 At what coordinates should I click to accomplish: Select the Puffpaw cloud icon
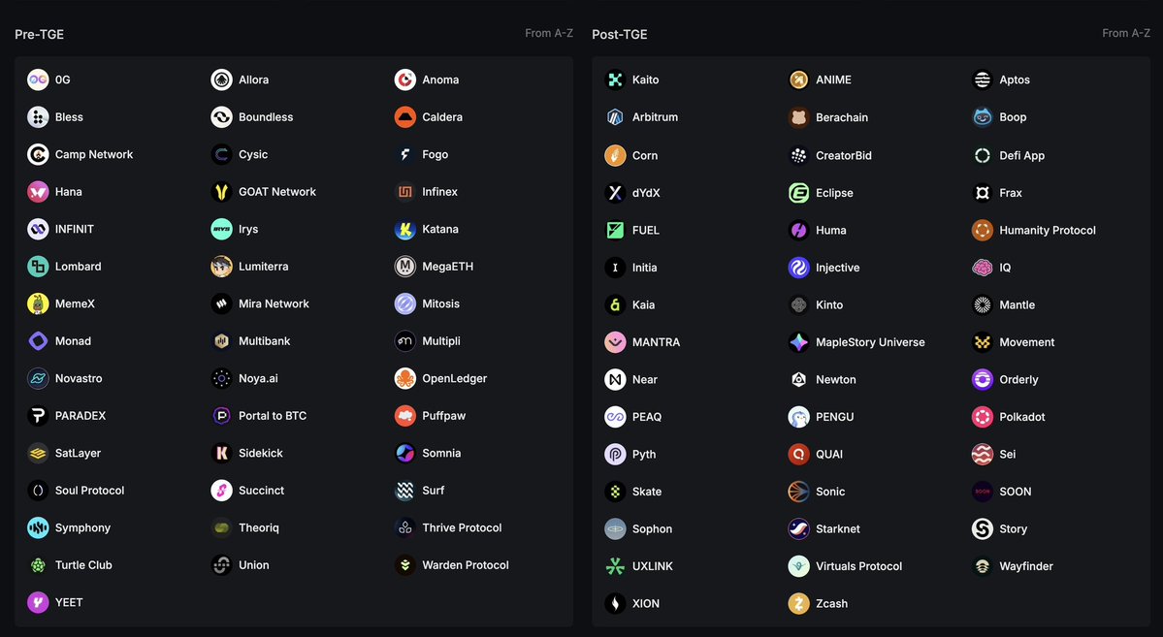point(405,415)
